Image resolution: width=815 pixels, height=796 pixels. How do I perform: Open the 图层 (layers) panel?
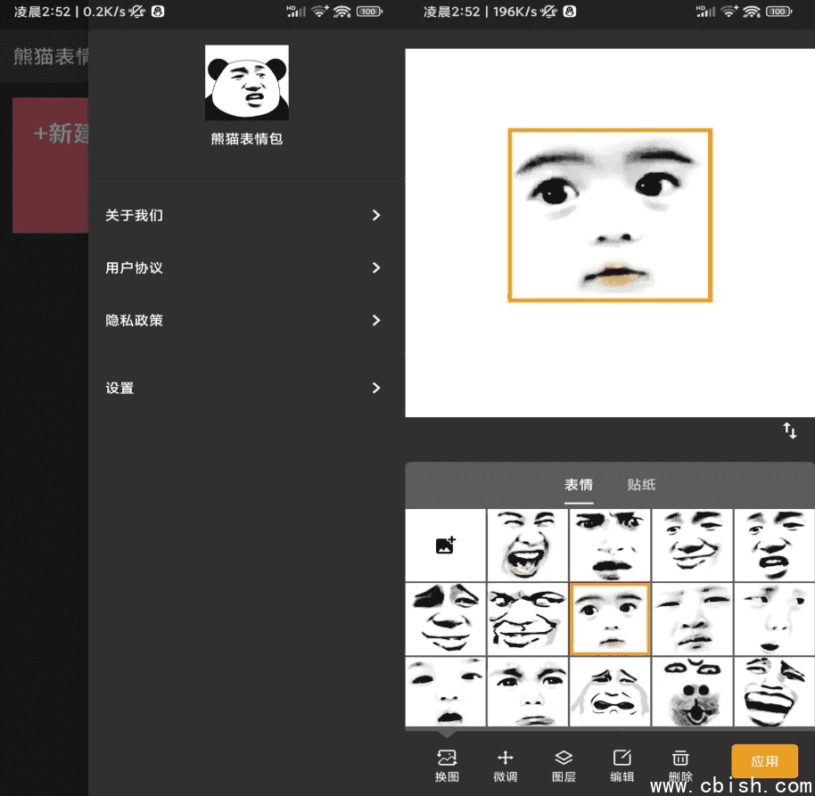click(564, 764)
